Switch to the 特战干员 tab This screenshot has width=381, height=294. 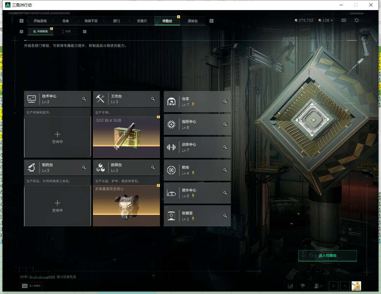pos(91,21)
